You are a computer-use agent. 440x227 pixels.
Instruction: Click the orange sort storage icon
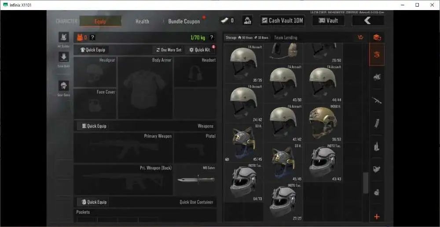pos(361,37)
